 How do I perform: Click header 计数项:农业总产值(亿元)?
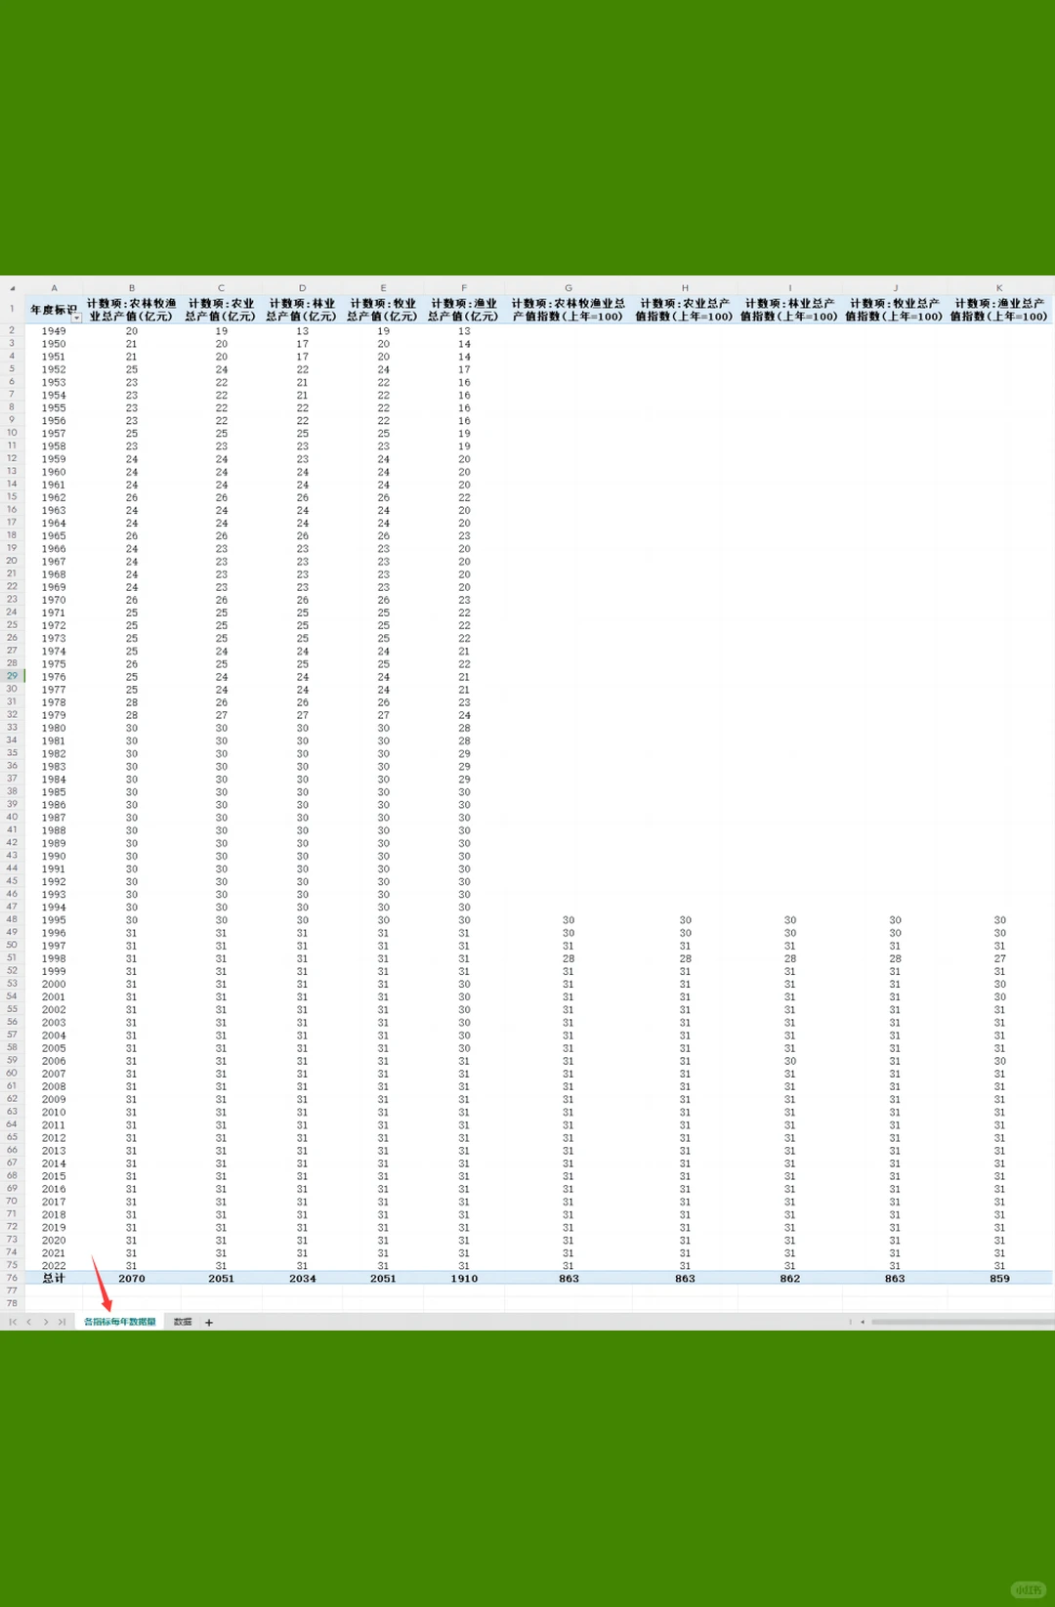[221, 310]
